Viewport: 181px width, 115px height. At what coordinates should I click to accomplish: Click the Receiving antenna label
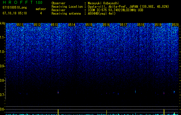click(x=66, y=14)
